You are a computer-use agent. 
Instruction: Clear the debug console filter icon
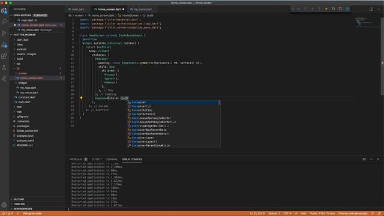click(x=364, y=159)
